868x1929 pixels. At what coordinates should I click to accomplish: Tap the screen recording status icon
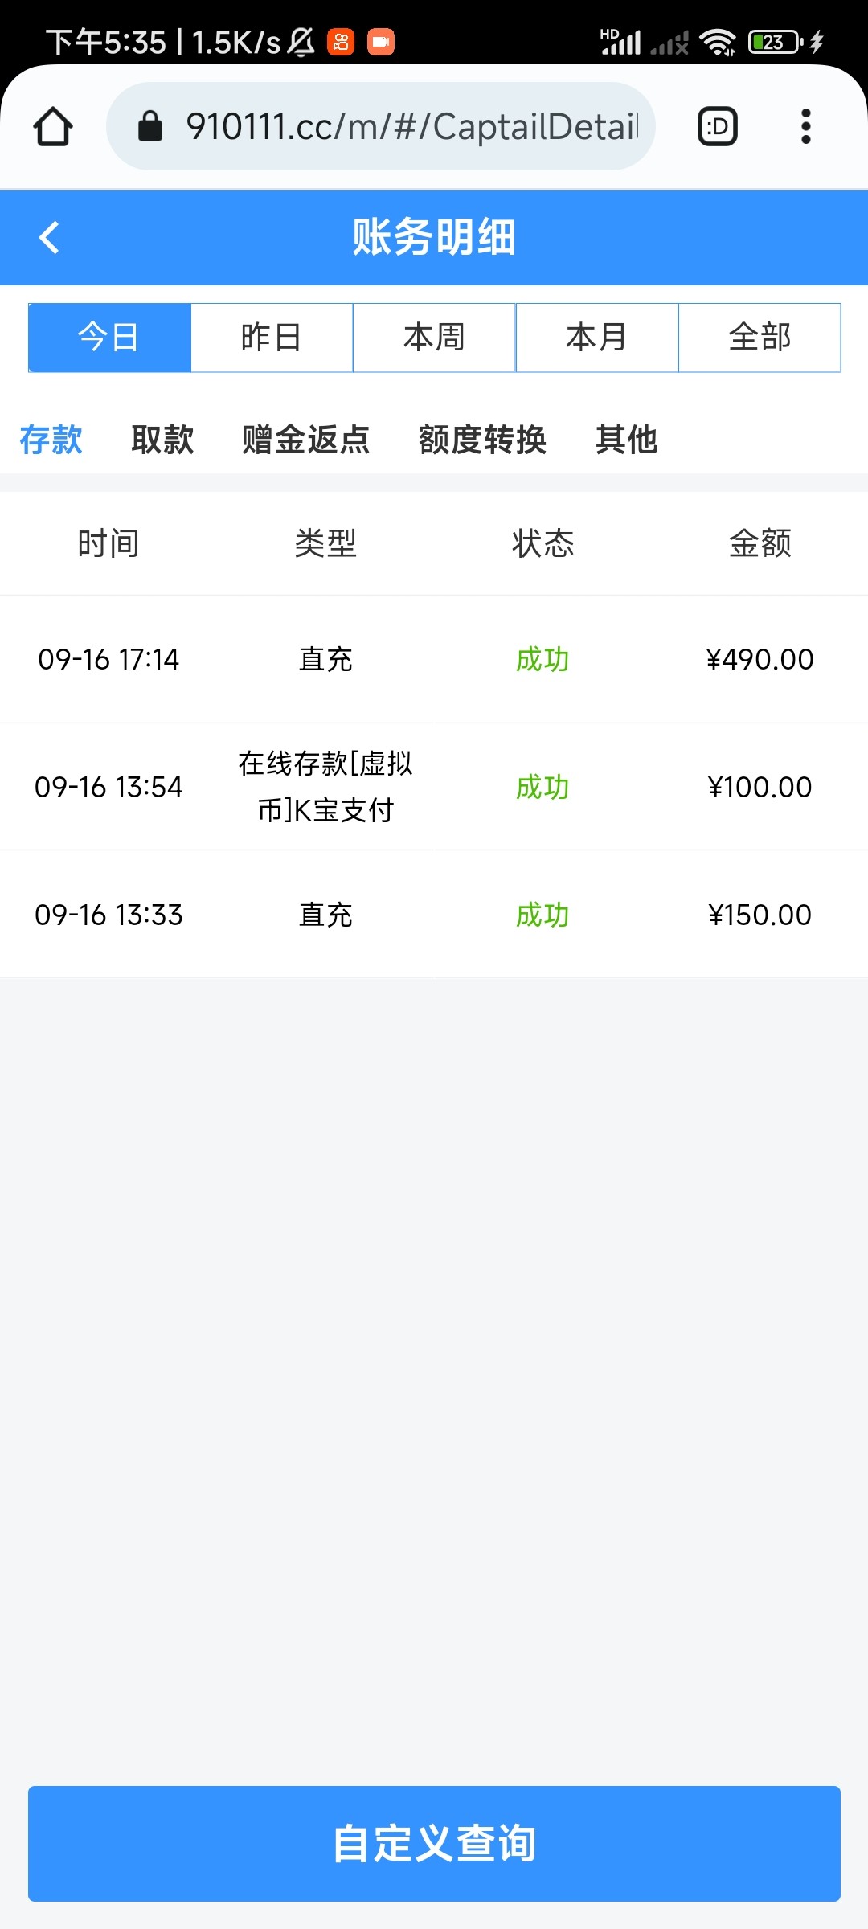point(381,42)
